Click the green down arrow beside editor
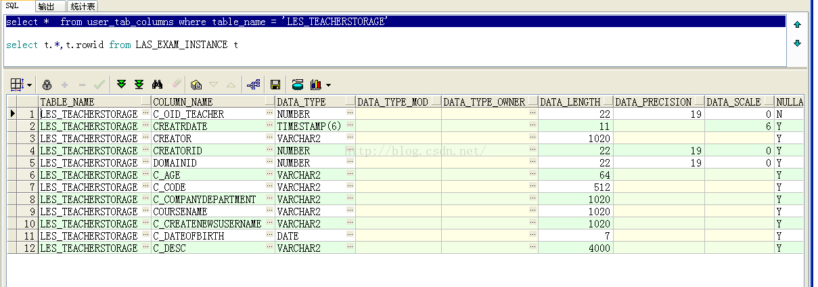818x287 pixels. point(797,43)
